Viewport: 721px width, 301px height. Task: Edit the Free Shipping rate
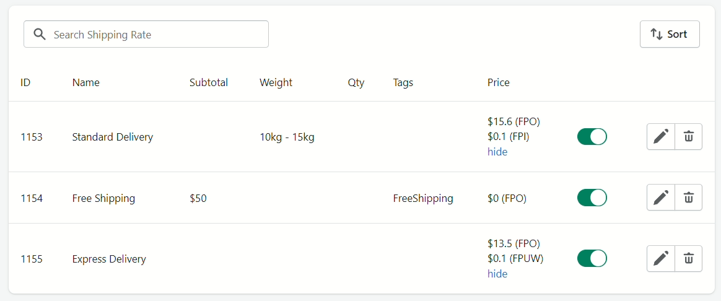pyautogui.click(x=661, y=198)
